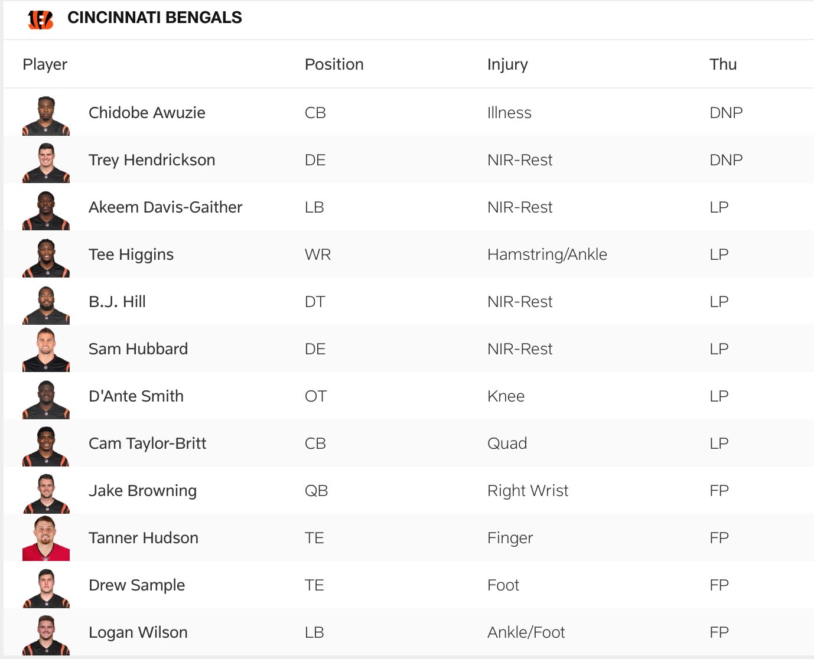
Task: Open B.J. Hill's player page
Action: 117,302
